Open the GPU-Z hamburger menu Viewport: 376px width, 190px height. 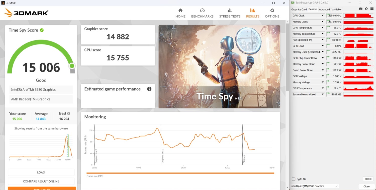(x=372, y=9)
